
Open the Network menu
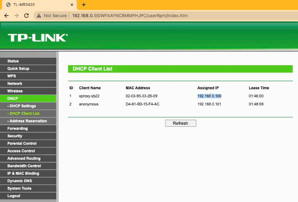(28, 83)
